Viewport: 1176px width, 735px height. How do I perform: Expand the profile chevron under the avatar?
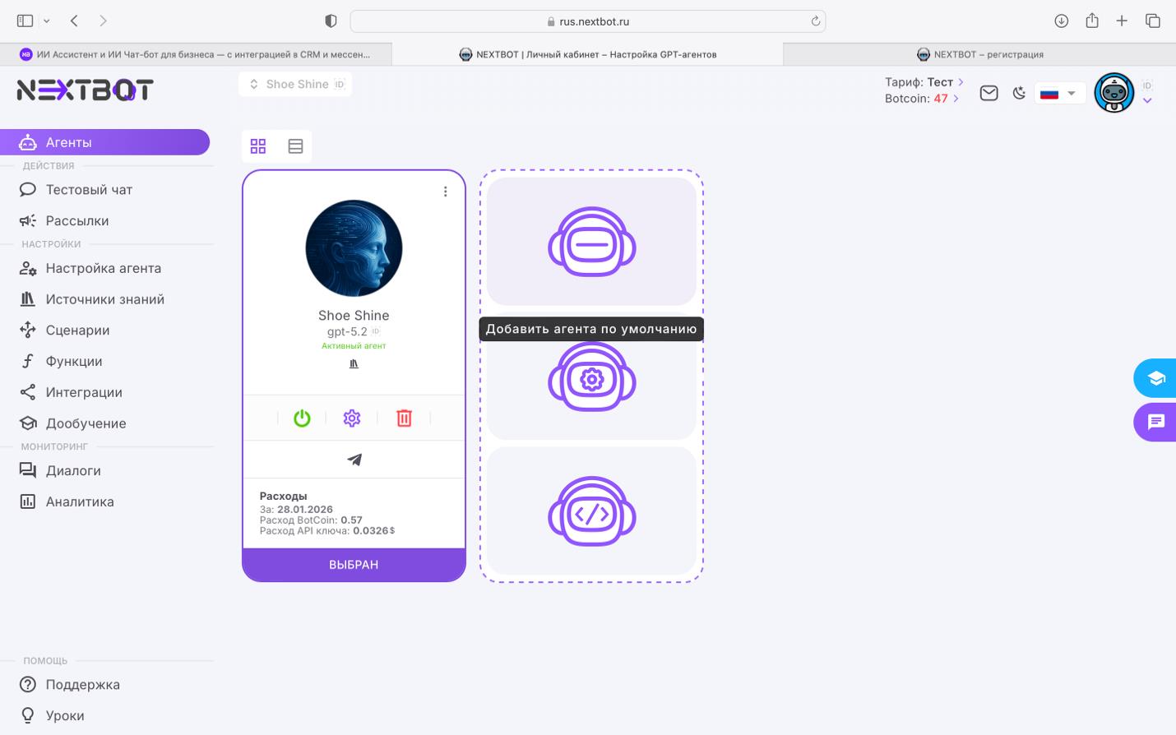[x=1147, y=100]
